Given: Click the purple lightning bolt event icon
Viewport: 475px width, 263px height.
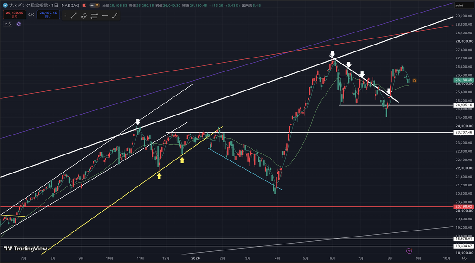Looking at the screenshot, I should 409,250.
